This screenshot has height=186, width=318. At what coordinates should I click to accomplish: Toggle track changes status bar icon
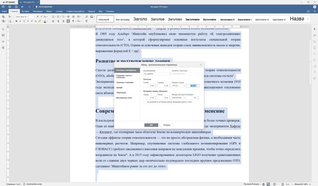[x=275, y=184]
